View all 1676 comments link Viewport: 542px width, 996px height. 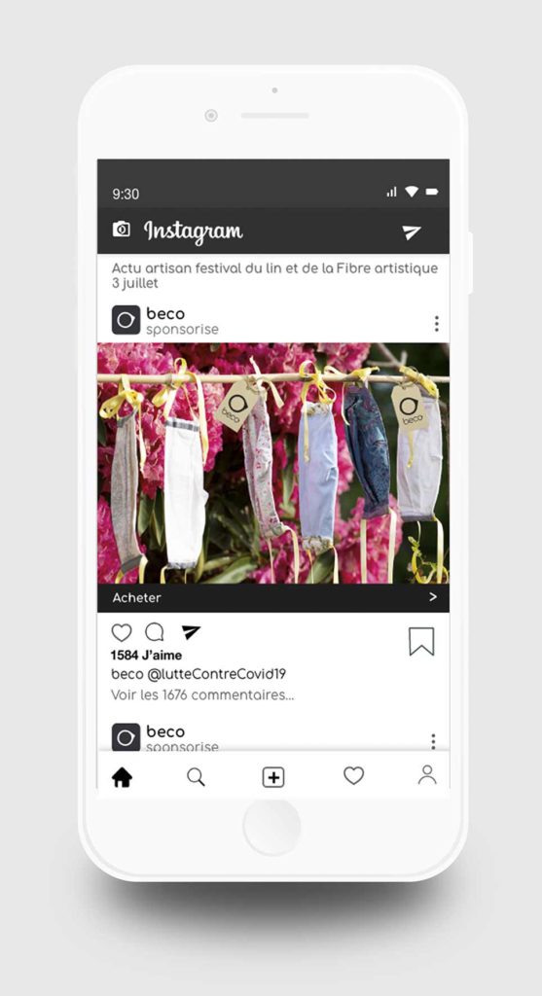pyautogui.click(x=202, y=694)
